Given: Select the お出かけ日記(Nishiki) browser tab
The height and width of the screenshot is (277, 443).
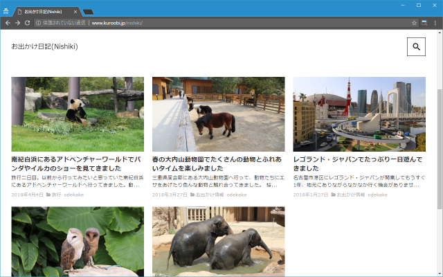Looking at the screenshot, I should click(47, 12).
